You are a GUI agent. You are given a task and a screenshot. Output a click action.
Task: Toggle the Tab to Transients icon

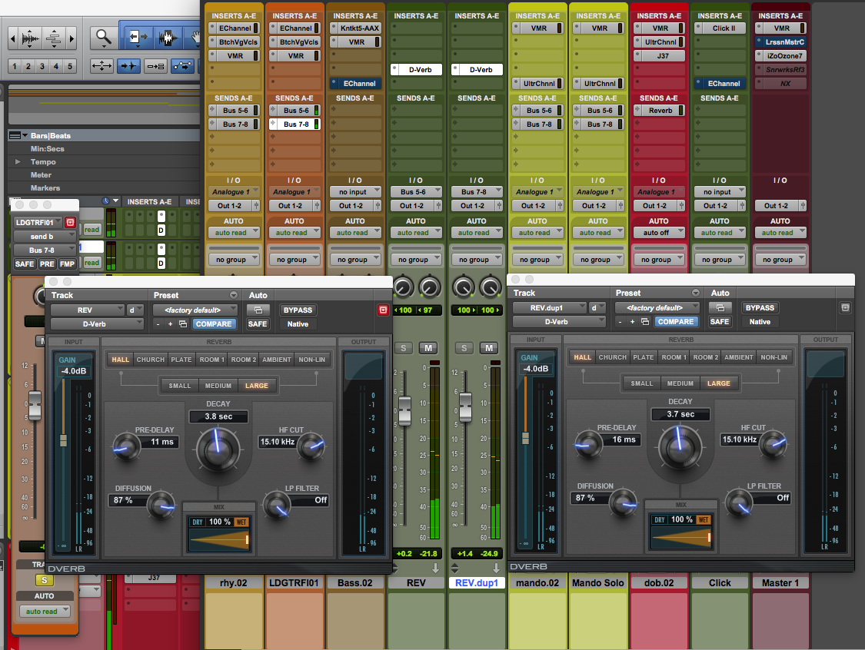pos(128,66)
